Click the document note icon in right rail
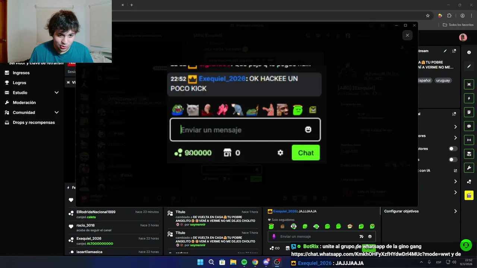Image resolution: width=477 pixels, height=268 pixels. point(469,112)
